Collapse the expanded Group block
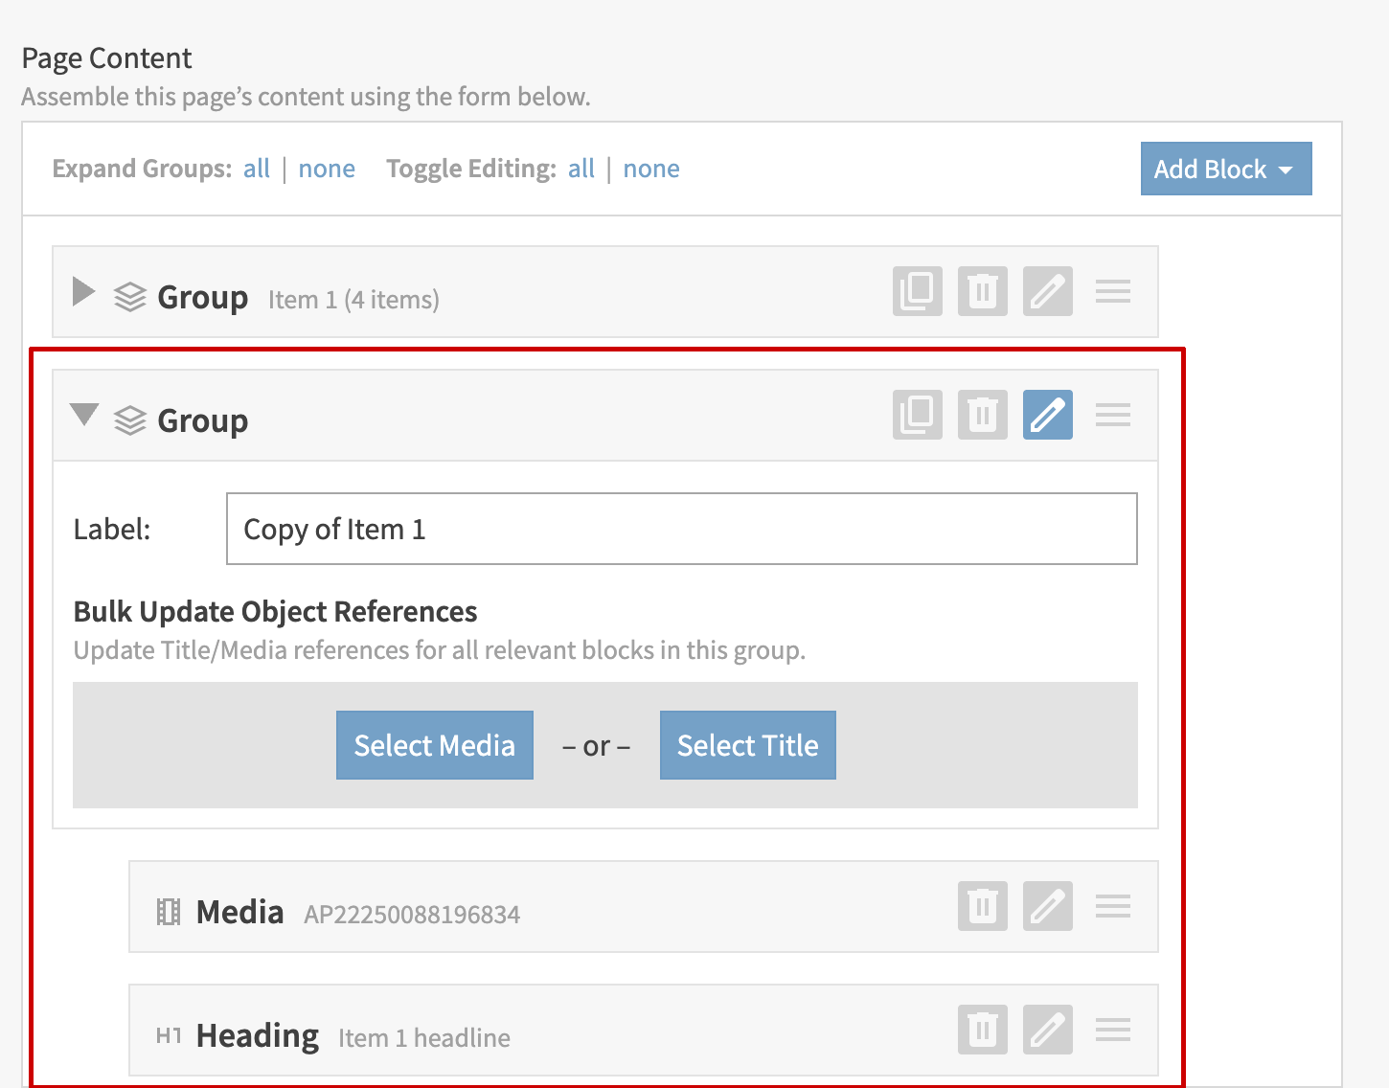The height and width of the screenshot is (1088, 1389). click(x=84, y=416)
